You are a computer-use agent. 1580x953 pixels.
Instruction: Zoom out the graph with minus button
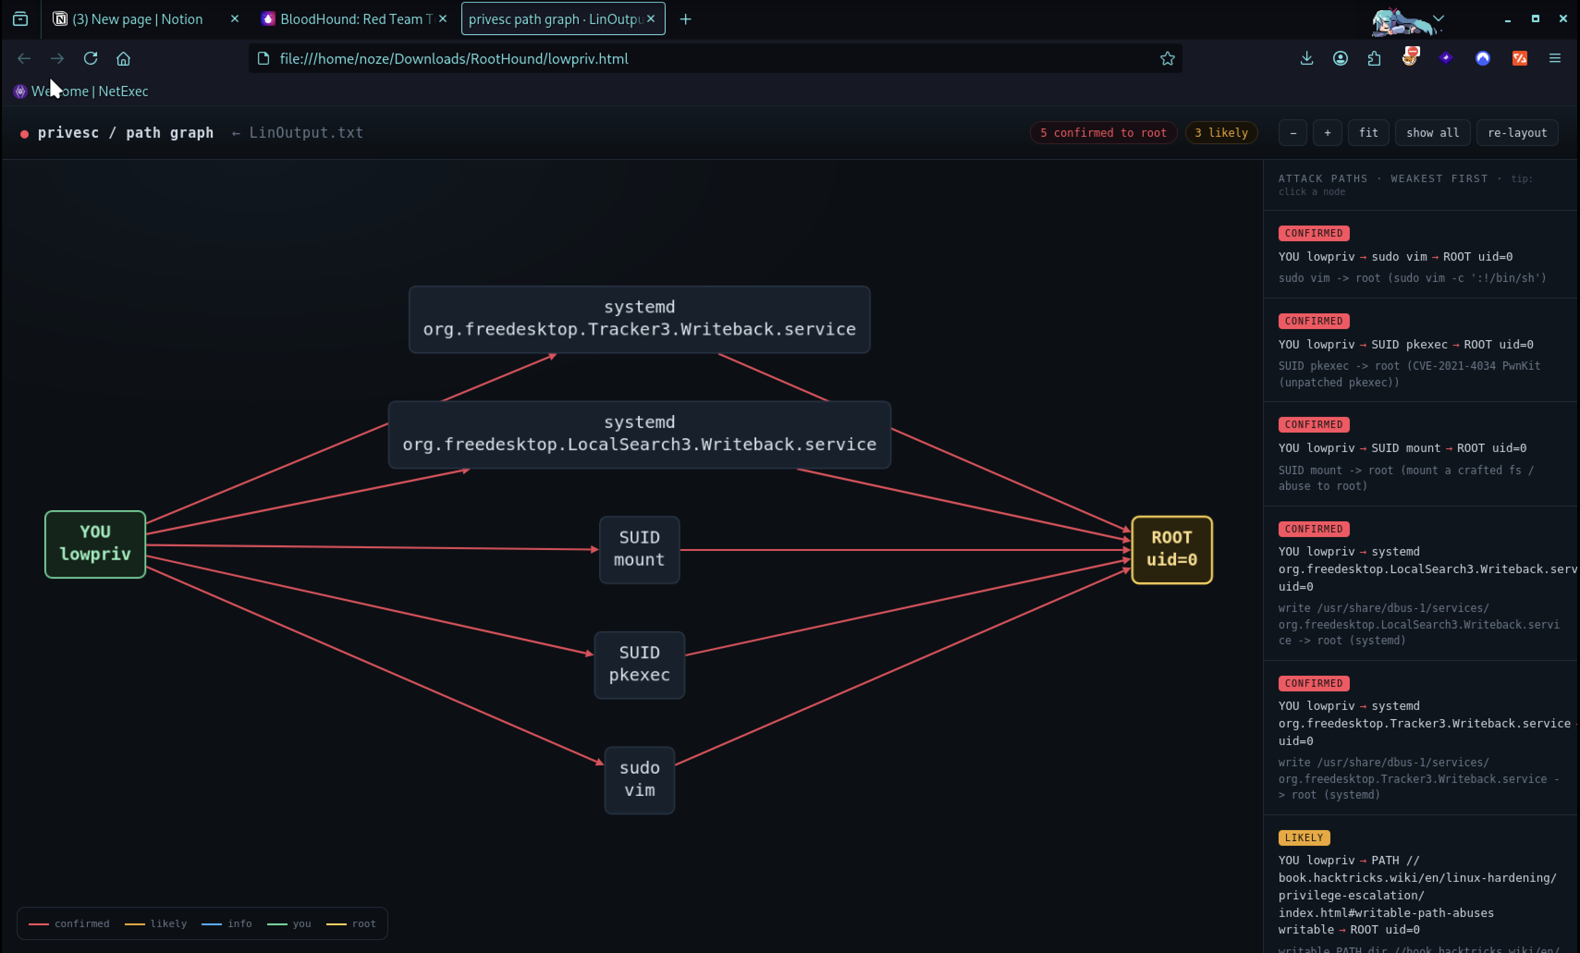pyautogui.click(x=1293, y=133)
